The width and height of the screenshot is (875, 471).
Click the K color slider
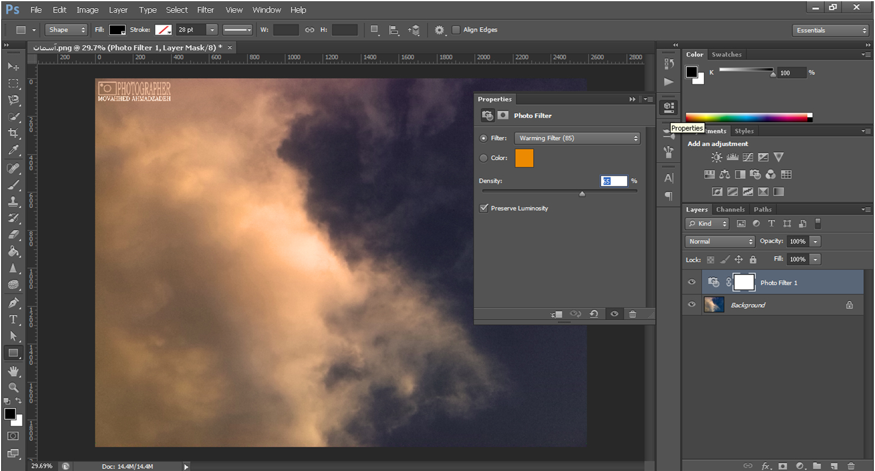point(746,71)
